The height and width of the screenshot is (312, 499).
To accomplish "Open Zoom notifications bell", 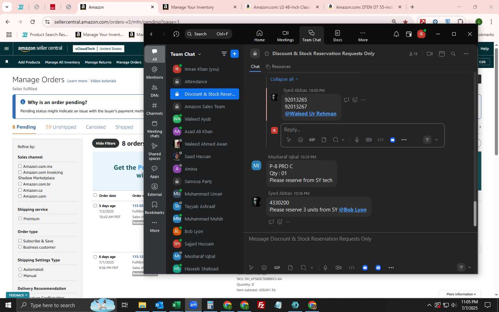I will click(396, 34).
